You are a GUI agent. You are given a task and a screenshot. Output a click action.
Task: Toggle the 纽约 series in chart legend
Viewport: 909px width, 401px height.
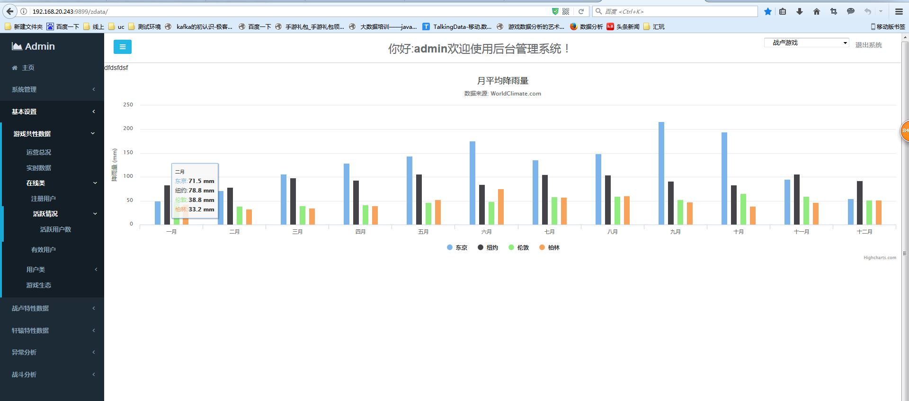(x=488, y=248)
